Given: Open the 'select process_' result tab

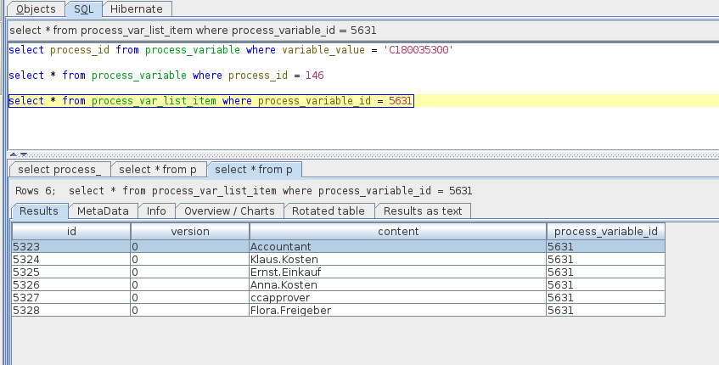Looking at the screenshot, I should [x=59, y=170].
